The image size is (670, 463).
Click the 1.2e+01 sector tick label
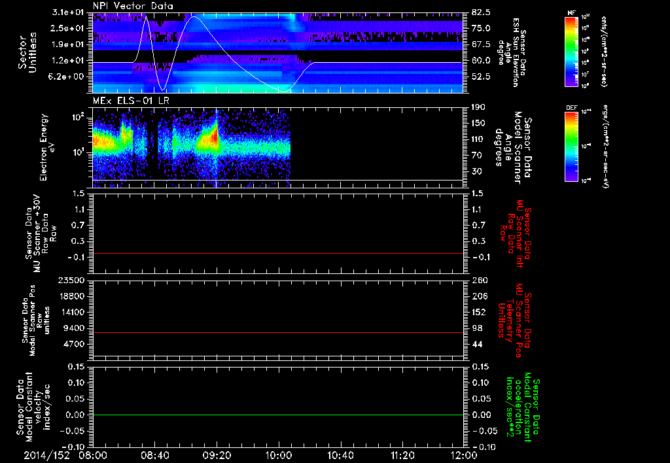(x=68, y=61)
